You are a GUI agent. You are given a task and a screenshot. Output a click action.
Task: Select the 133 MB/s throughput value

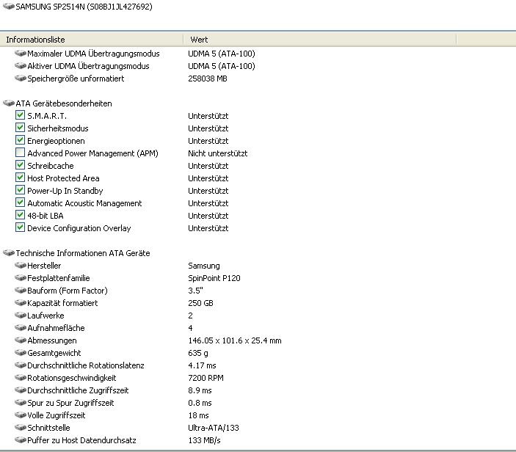click(204, 441)
